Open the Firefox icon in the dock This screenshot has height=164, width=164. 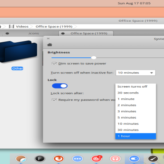pos(59,159)
